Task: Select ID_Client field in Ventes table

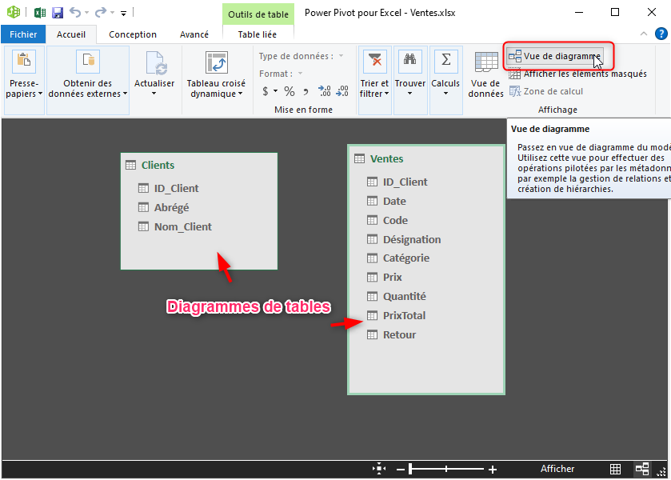Action: click(405, 182)
